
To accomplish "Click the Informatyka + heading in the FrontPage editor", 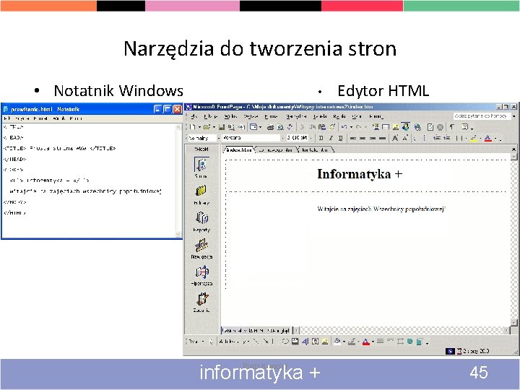I will [x=360, y=174].
